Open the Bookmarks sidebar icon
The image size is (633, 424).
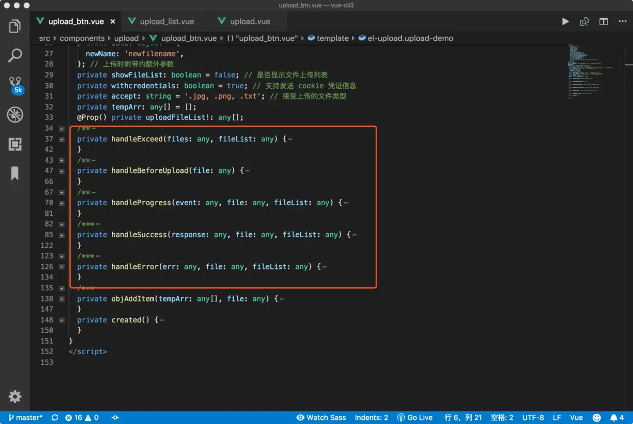(15, 174)
